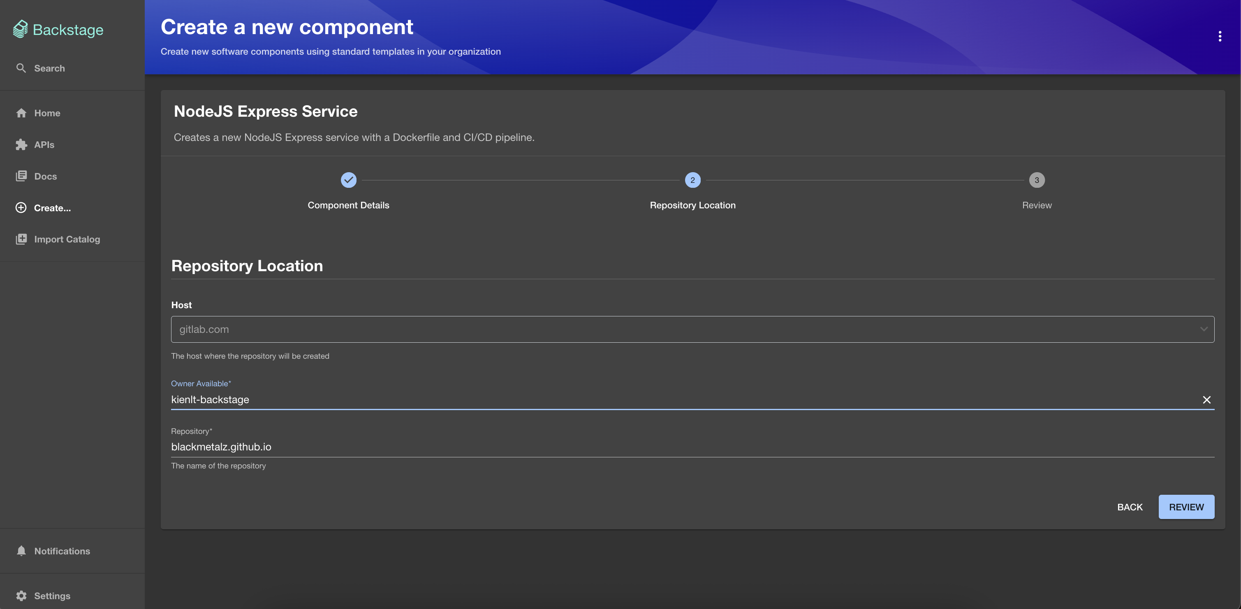Click the Home house icon
The image size is (1241, 609).
coord(21,113)
